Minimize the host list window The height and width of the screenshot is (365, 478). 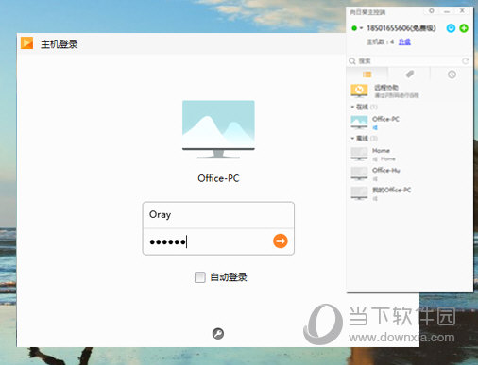pyautogui.click(x=447, y=11)
